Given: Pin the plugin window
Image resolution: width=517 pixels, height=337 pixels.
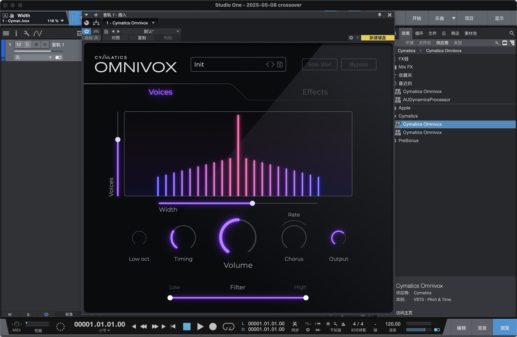Looking at the screenshot, I should coord(379,15).
